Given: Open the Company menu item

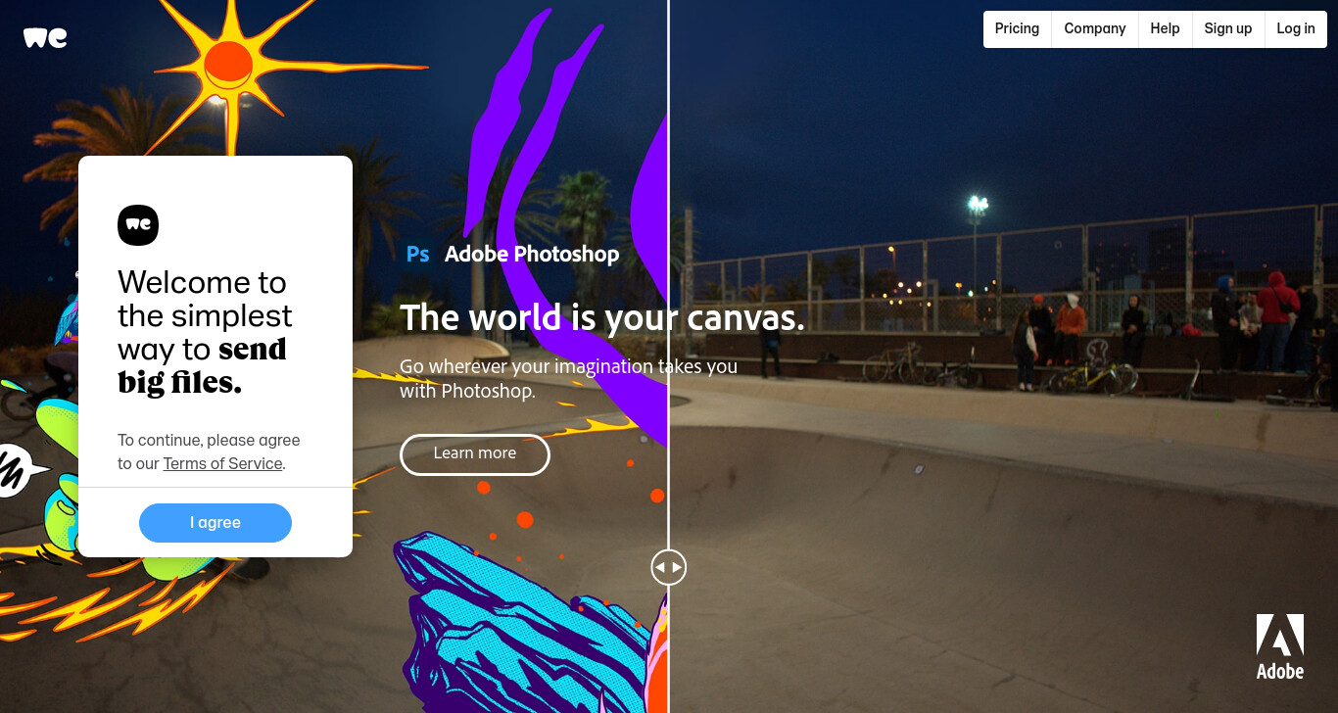Looking at the screenshot, I should 1095,28.
